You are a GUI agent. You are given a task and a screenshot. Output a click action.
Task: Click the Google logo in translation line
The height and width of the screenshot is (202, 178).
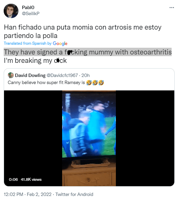coord(60,44)
